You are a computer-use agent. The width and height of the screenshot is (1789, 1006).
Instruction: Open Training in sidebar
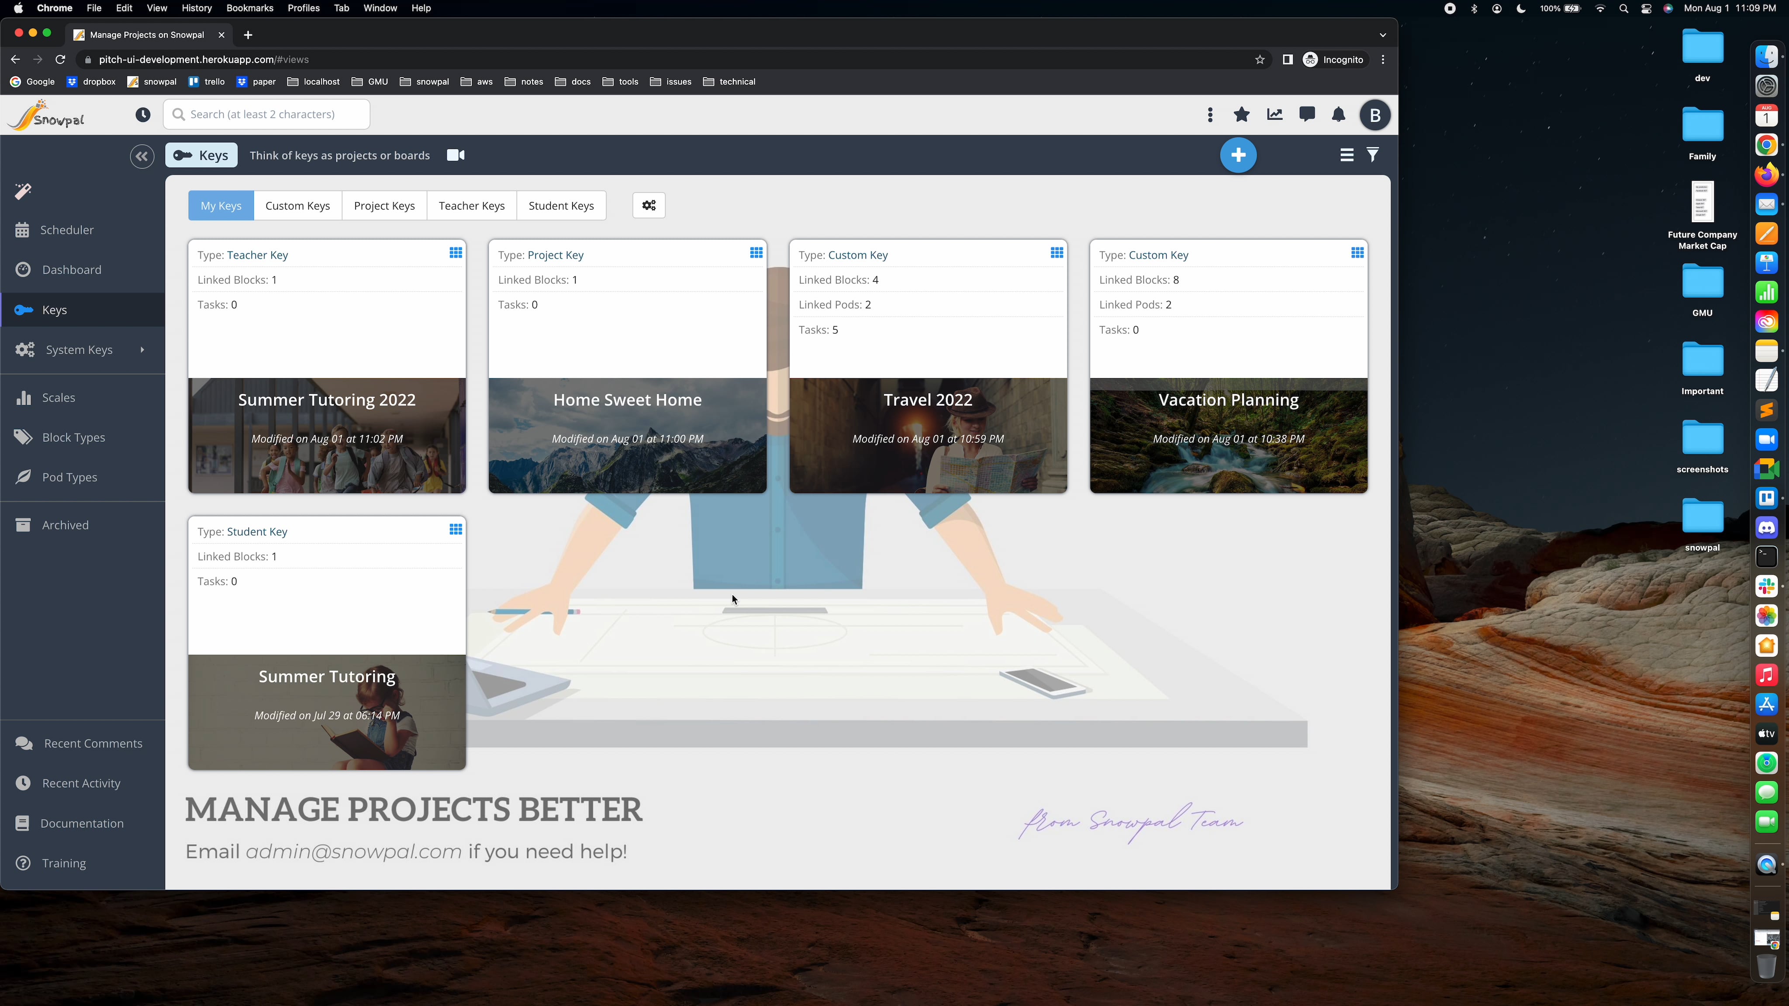tap(83, 864)
